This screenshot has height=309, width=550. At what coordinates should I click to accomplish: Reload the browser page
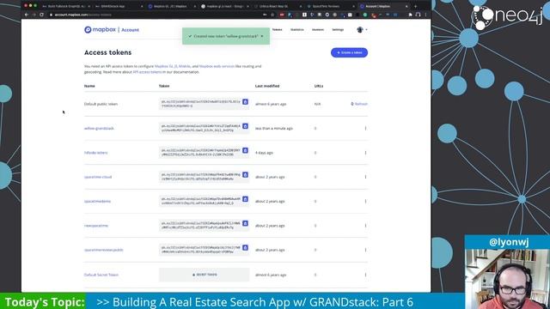coord(42,15)
